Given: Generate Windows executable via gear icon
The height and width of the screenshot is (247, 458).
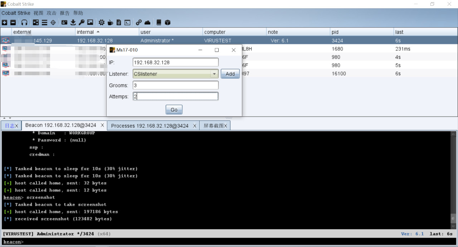Looking at the screenshot, I should coord(102,23).
